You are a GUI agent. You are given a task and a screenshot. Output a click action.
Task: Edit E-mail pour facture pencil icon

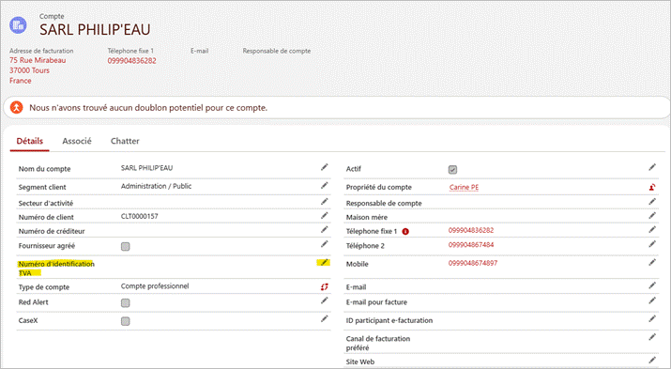651,300
